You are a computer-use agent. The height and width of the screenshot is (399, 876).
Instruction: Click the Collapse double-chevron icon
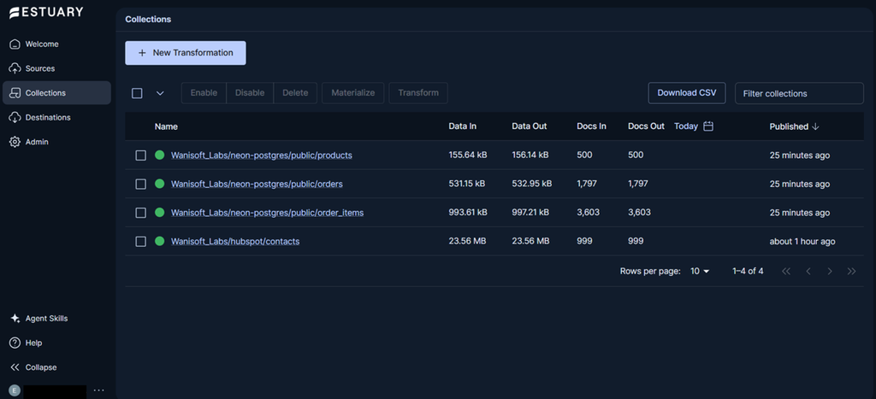(15, 367)
